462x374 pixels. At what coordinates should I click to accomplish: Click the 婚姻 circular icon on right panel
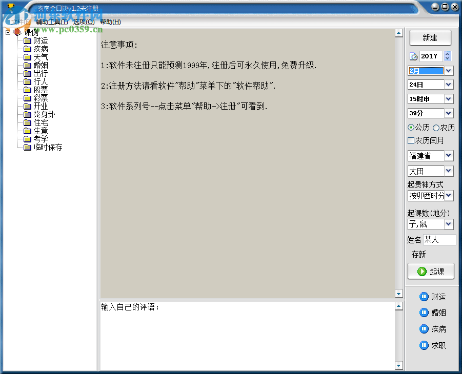tap(424, 313)
